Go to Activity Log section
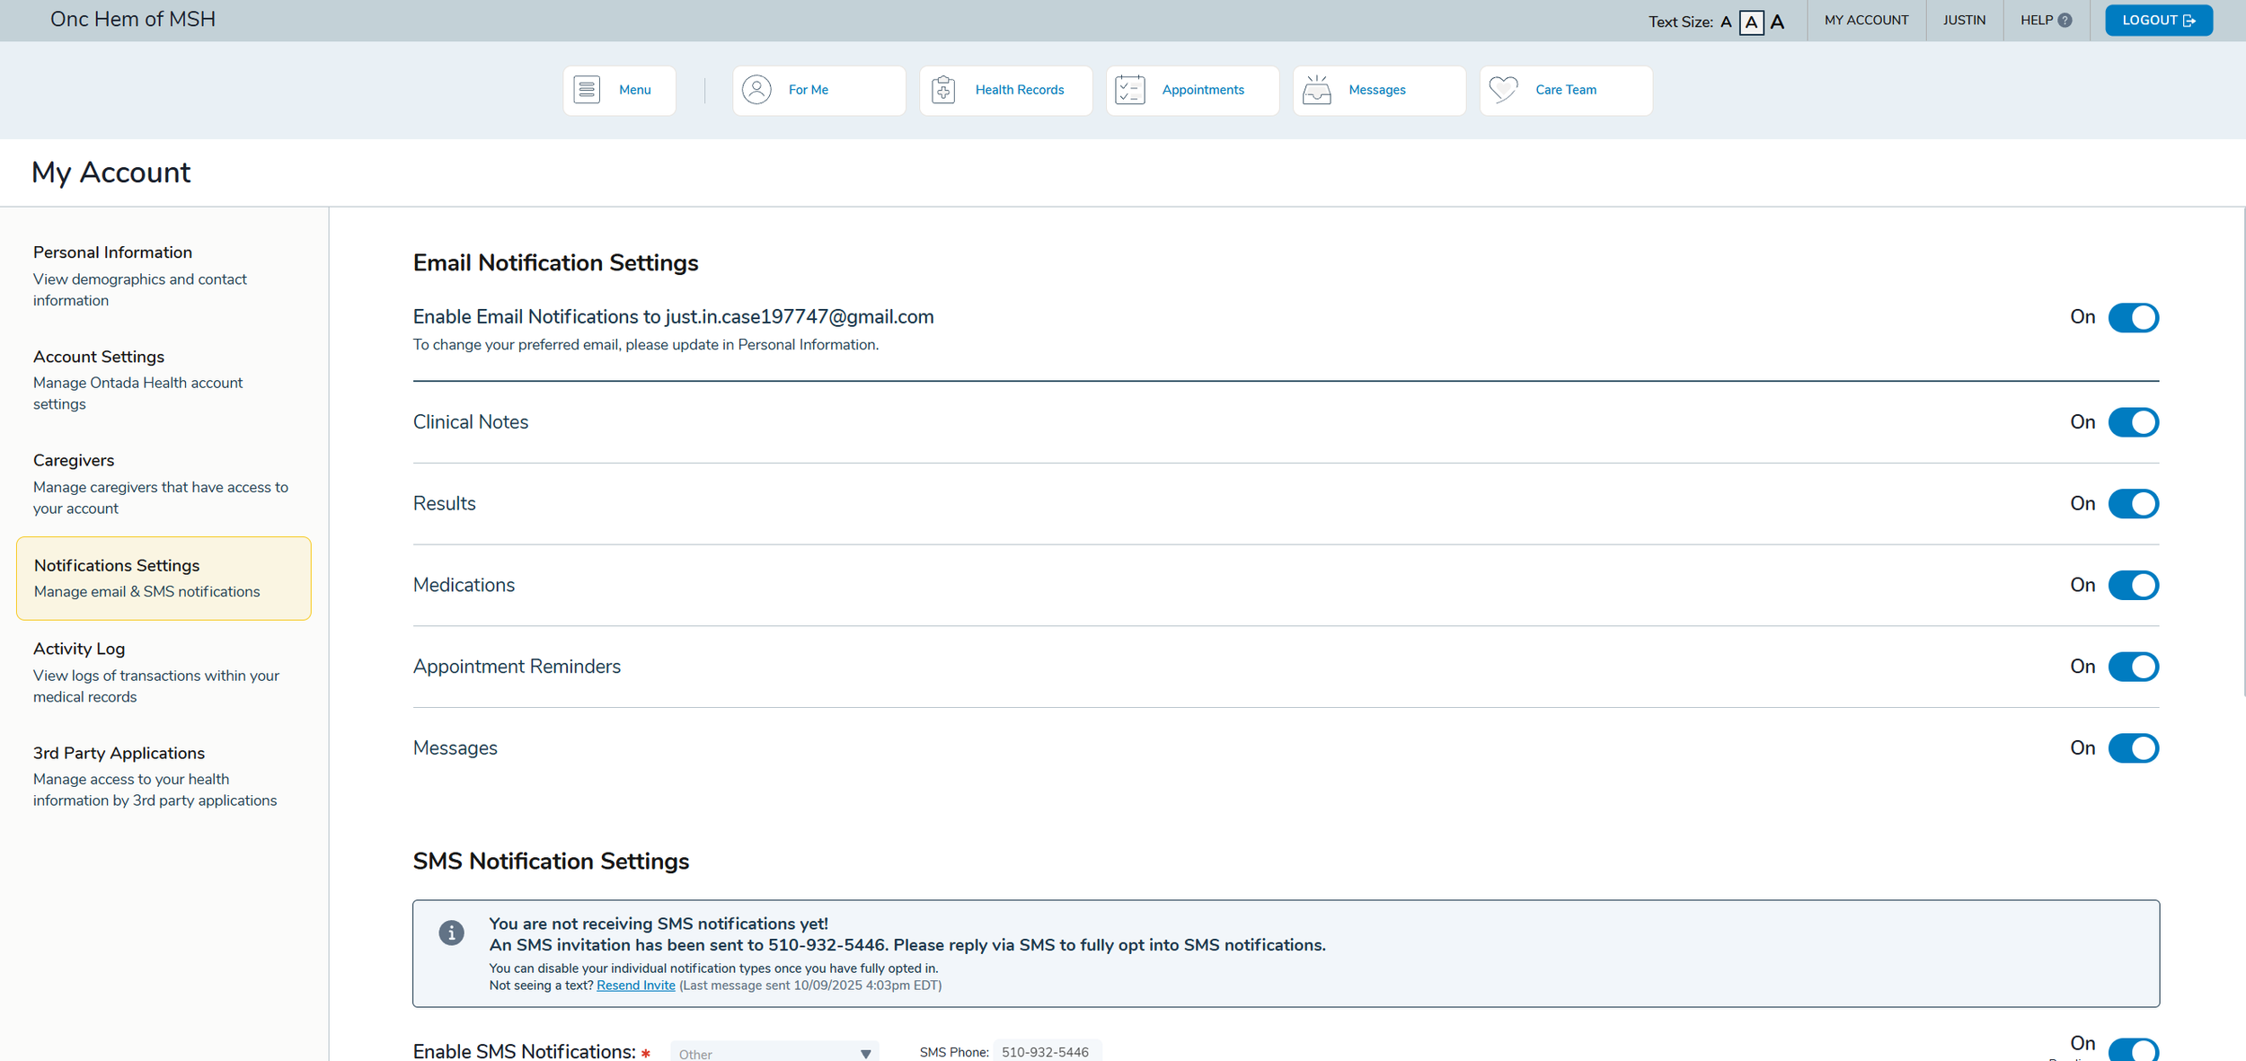2246x1061 pixels. tap(79, 649)
